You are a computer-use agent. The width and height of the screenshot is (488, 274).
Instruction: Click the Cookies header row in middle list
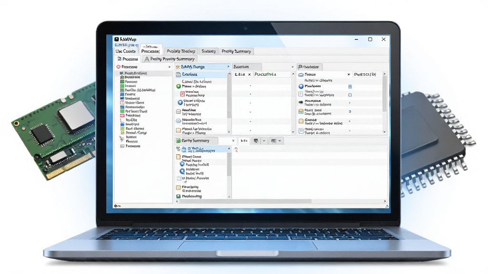point(202,74)
